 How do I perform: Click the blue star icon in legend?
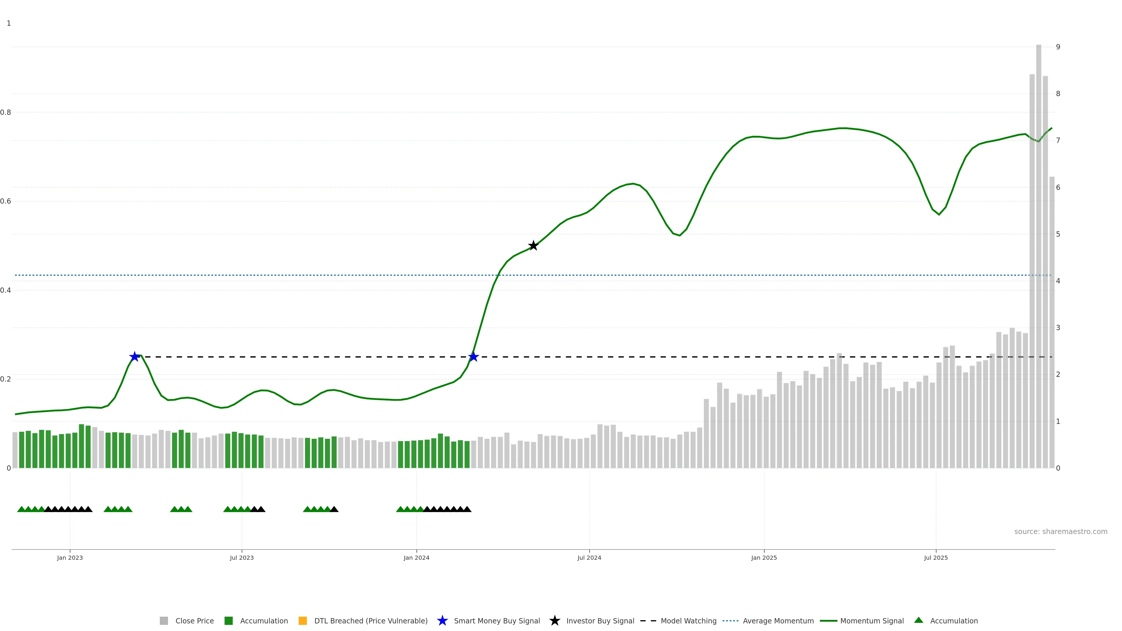click(442, 620)
